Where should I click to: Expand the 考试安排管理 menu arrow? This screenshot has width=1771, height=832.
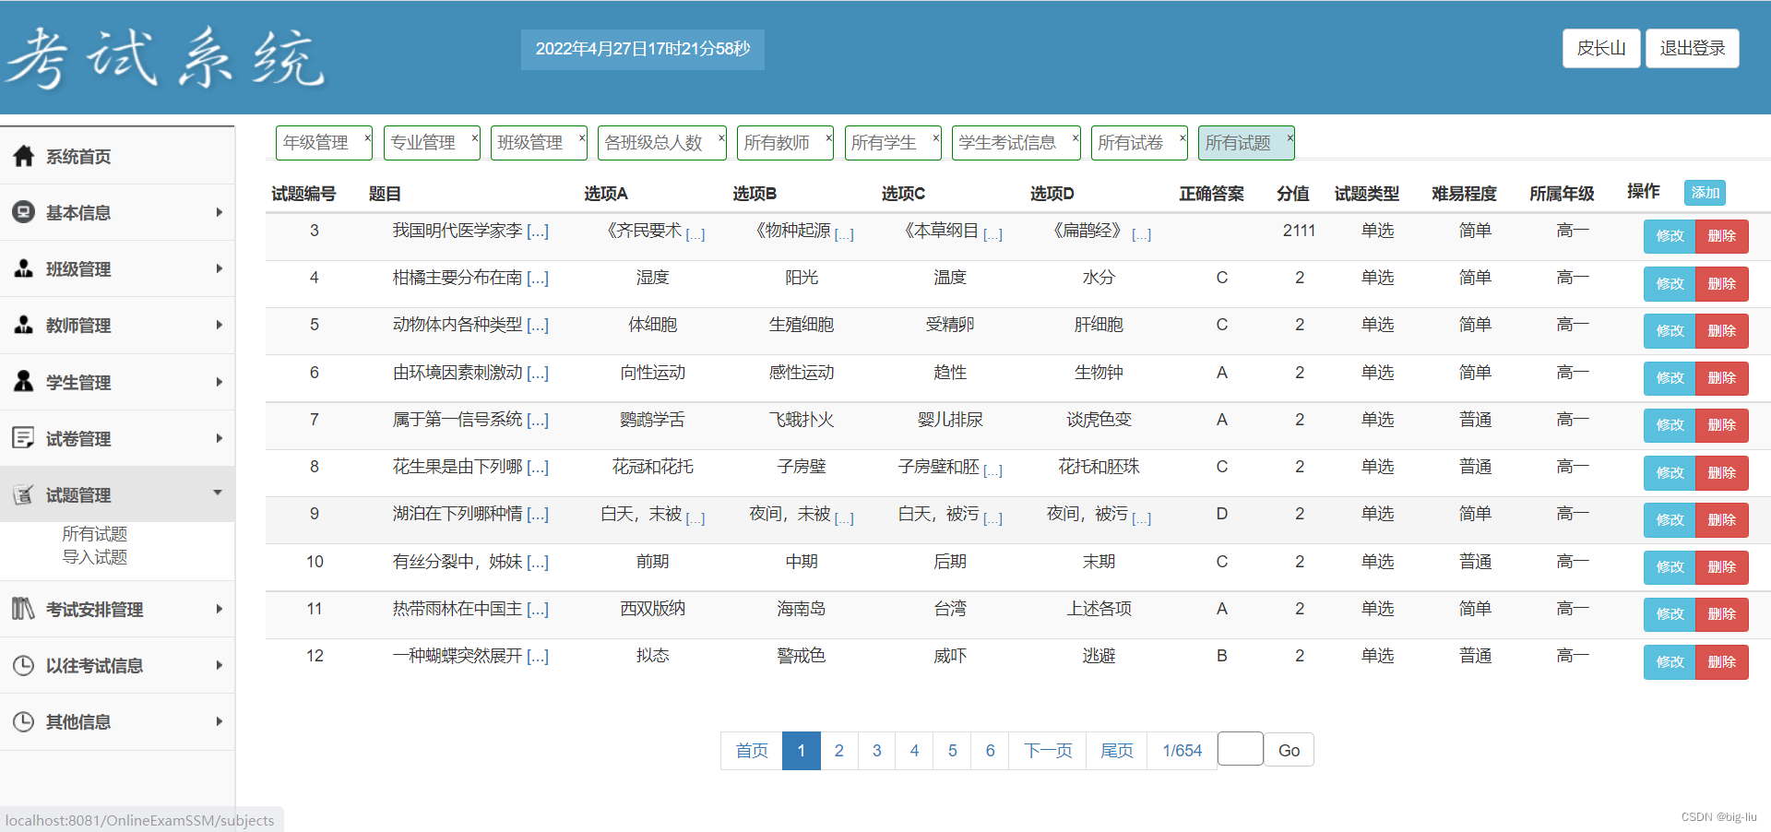tap(219, 609)
